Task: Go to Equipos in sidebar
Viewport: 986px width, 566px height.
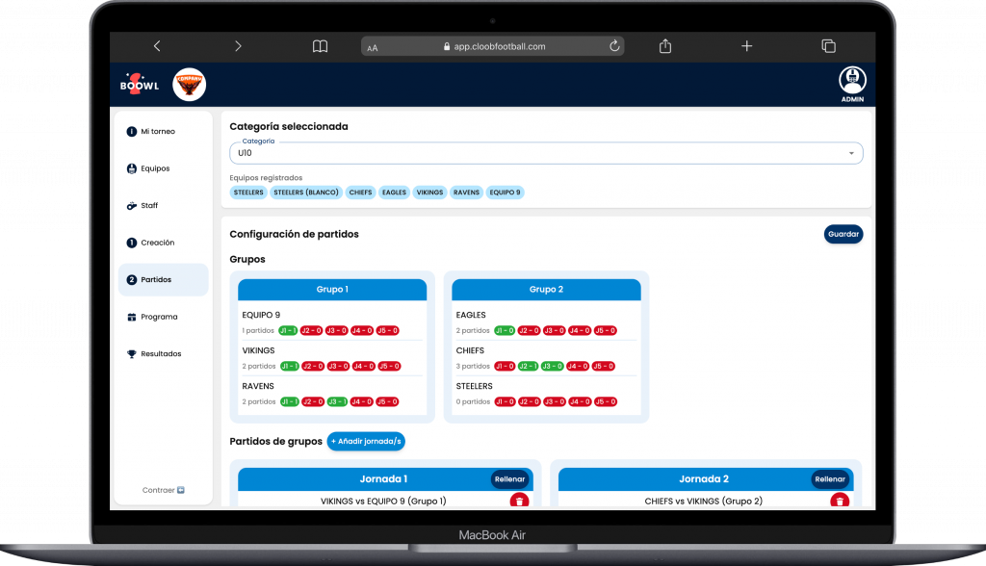Action: tap(154, 168)
